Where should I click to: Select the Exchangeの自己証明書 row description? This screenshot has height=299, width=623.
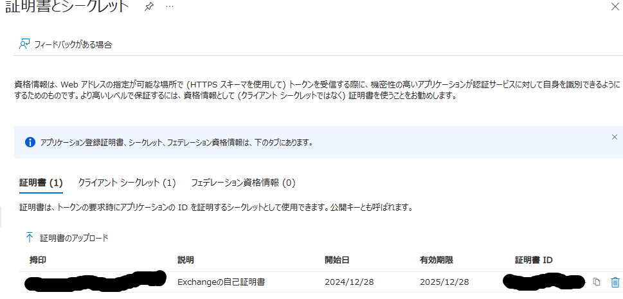point(221,282)
